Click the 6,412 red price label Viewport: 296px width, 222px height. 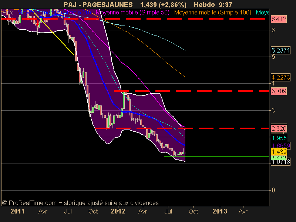(x=279, y=19)
